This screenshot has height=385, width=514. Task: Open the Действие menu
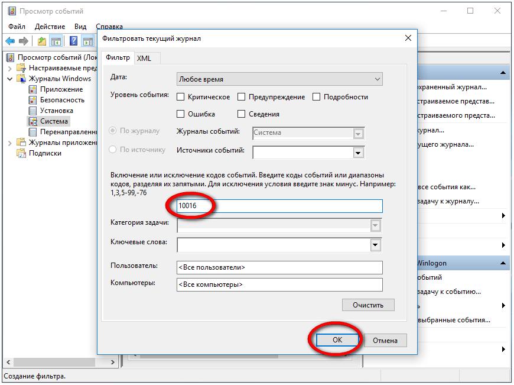click(50, 27)
